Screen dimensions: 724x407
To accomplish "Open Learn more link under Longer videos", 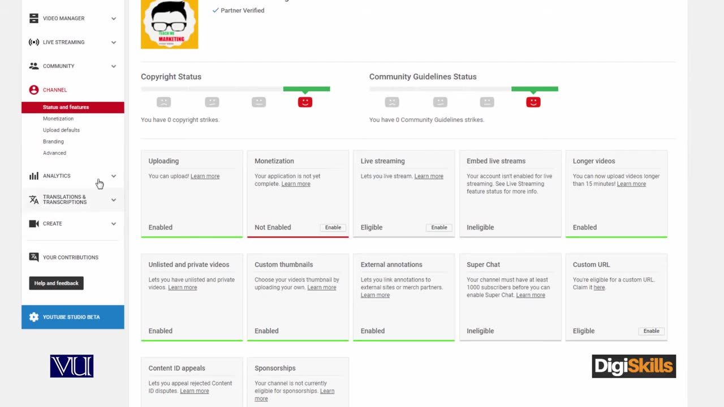I will tap(631, 184).
